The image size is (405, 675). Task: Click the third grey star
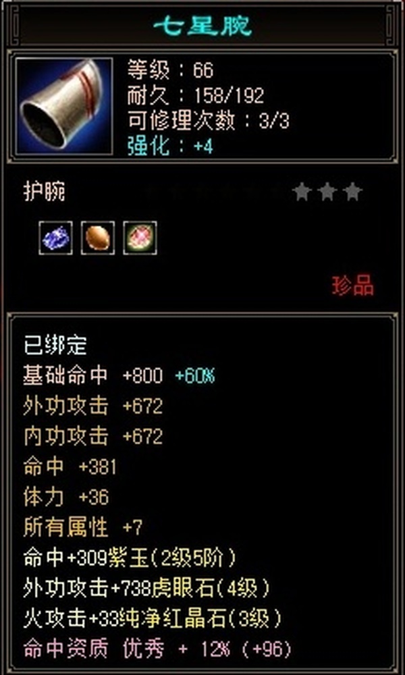353,192
